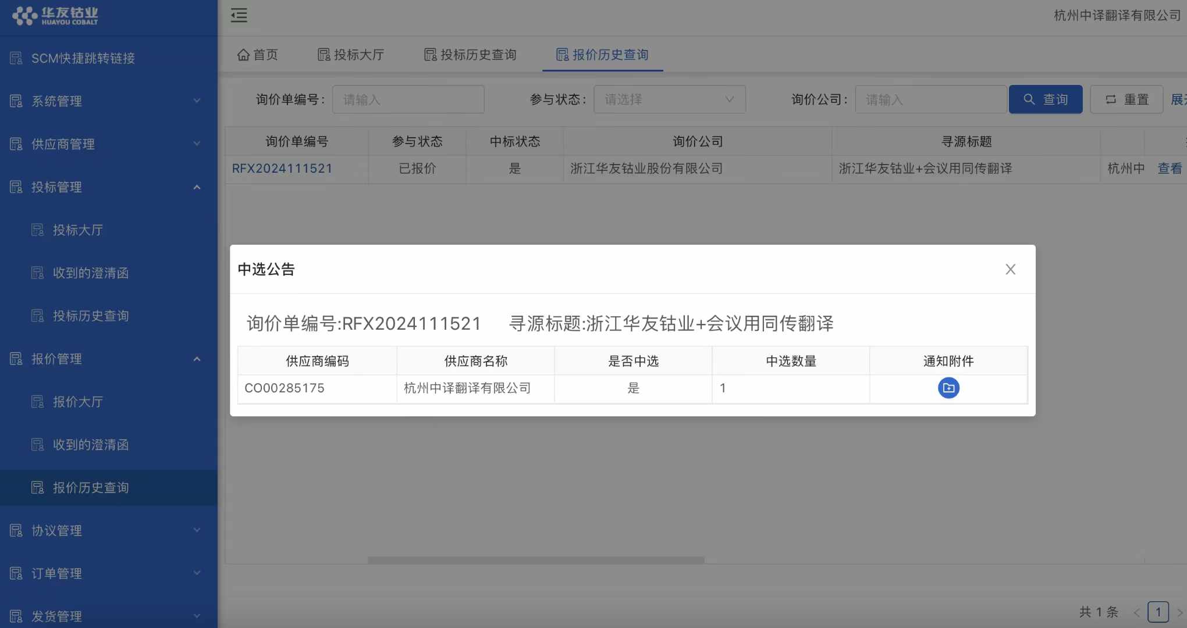This screenshot has height=628, width=1187.
Task: Expand the 发货管理 menu chevron
Action: [197, 616]
